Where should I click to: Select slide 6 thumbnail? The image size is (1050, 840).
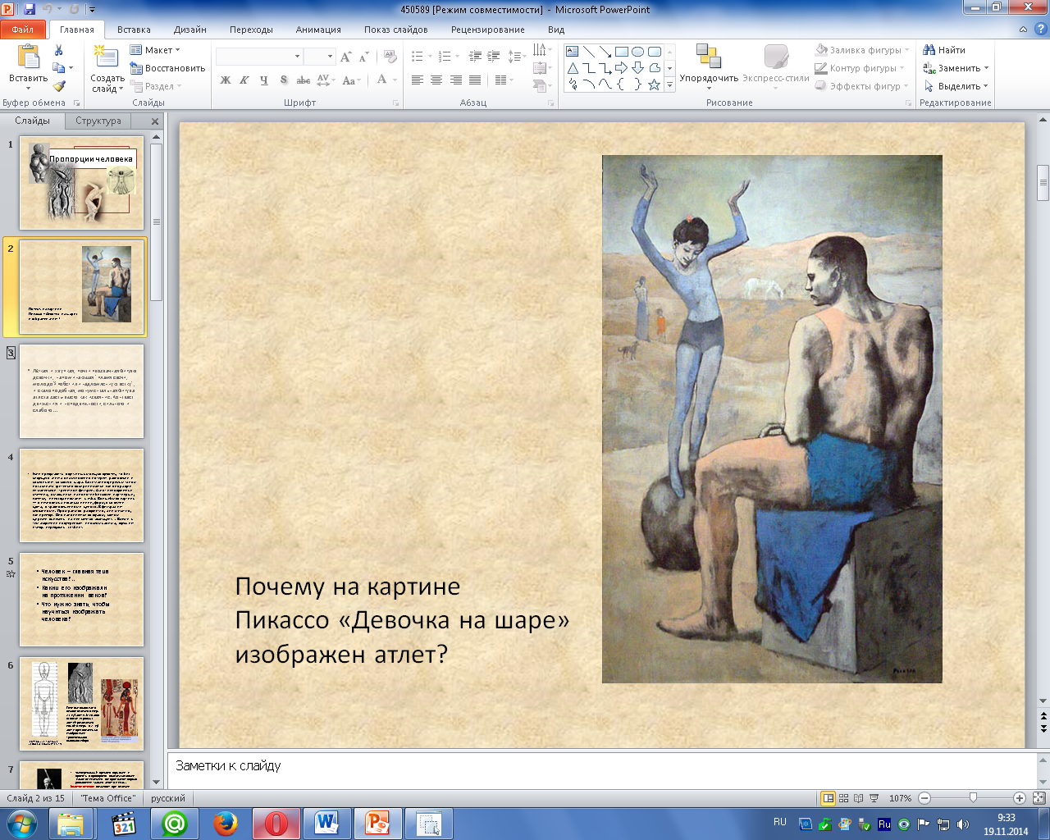(81, 704)
